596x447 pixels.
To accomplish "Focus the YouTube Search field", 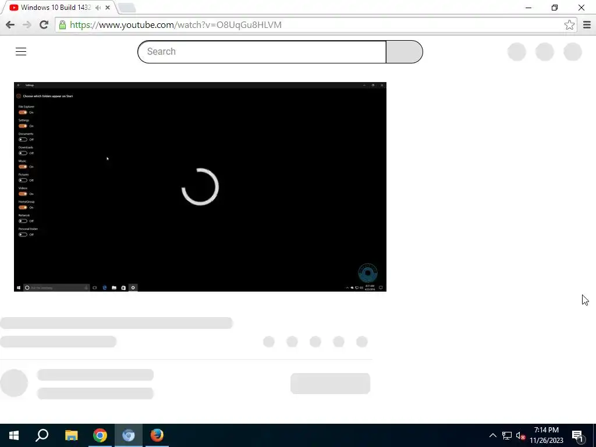I will click(x=262, y=52).
